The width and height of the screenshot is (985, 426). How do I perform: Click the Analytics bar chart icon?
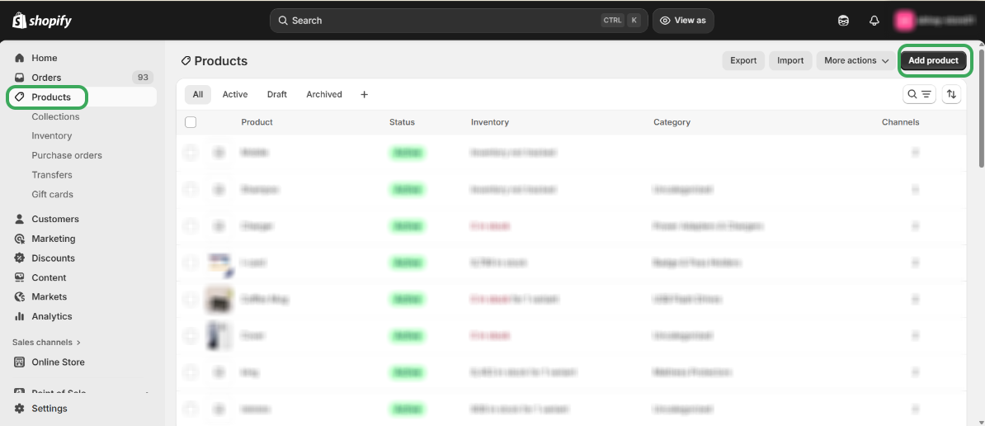20,316
